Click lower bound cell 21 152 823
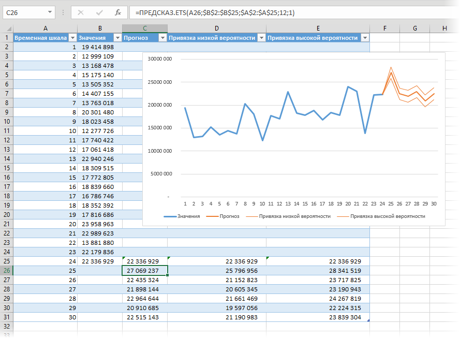The image size is (460, 338). [x=217, y=280]
